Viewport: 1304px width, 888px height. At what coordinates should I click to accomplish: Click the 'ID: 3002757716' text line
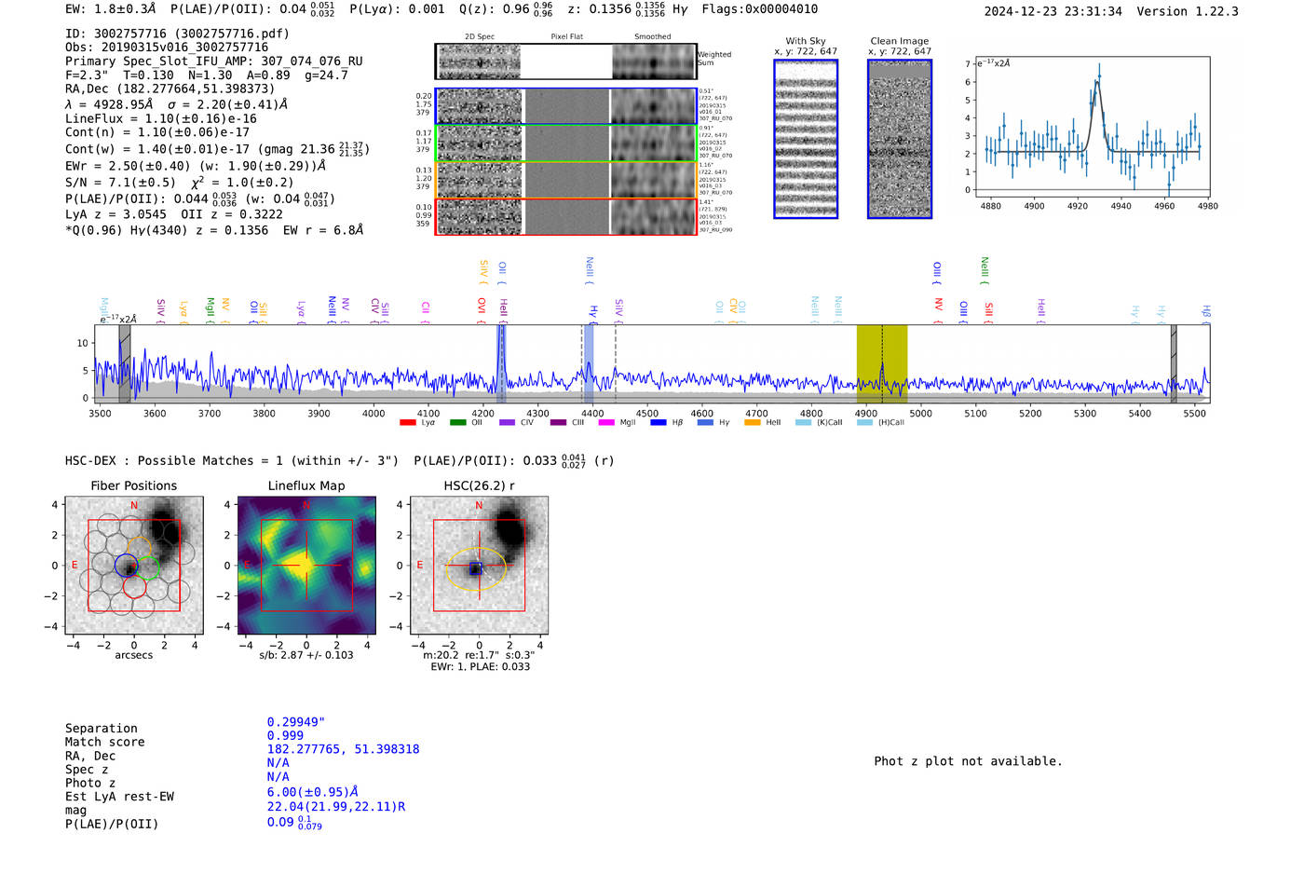(177, 34)
